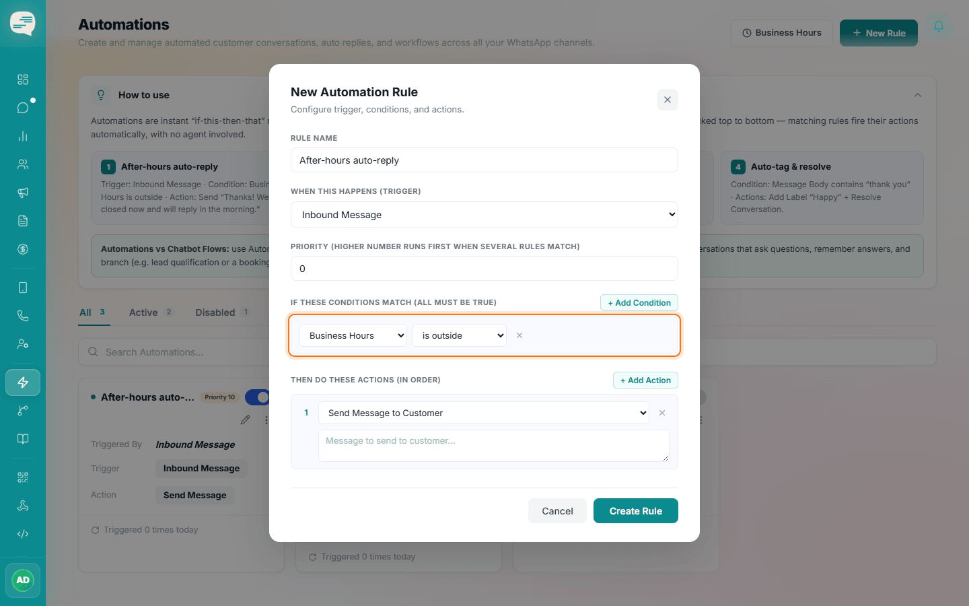Open the billing dollar sidebar icon
This screenshot has height=606, width=969.
(x=23, y=249)
